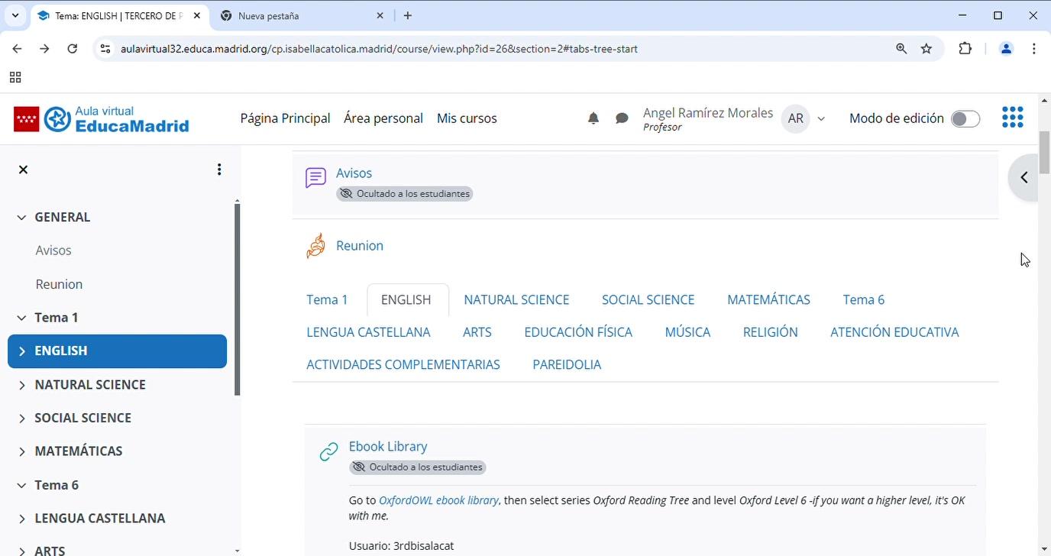
Task: Open the browser zoom indicator
Action: [x=901, y=49]
